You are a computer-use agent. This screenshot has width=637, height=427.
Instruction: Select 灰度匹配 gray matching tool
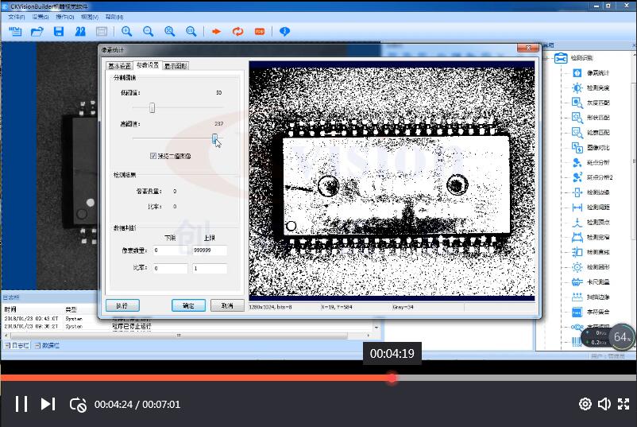pyautogui.click(x=591, y=103)
